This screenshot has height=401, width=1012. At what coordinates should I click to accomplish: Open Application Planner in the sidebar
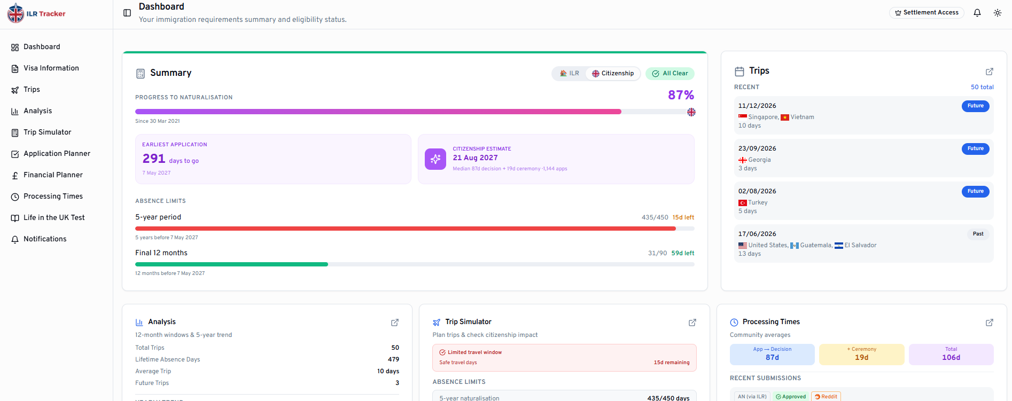[56, 154]
